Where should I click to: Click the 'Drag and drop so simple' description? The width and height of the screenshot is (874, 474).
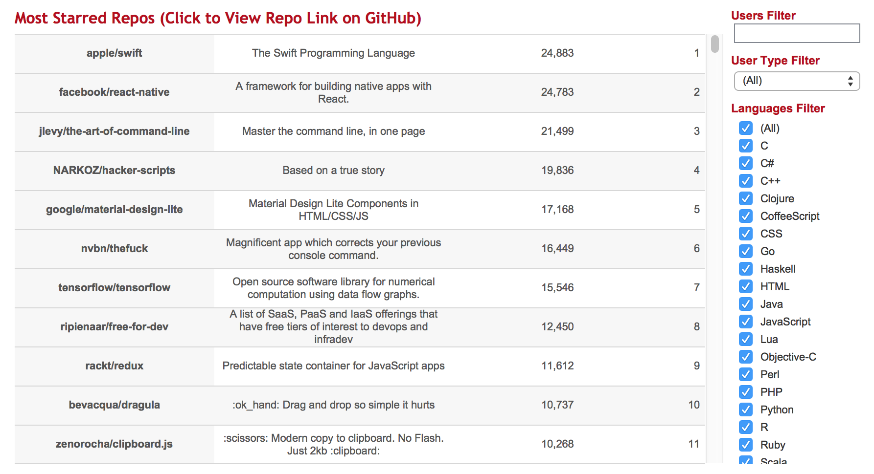pyautogui.click(x=333, y=405)
